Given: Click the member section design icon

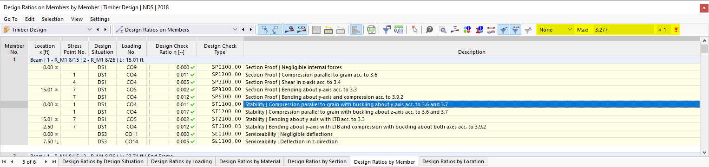Looking at the screenshot, I should coord(455,29).
